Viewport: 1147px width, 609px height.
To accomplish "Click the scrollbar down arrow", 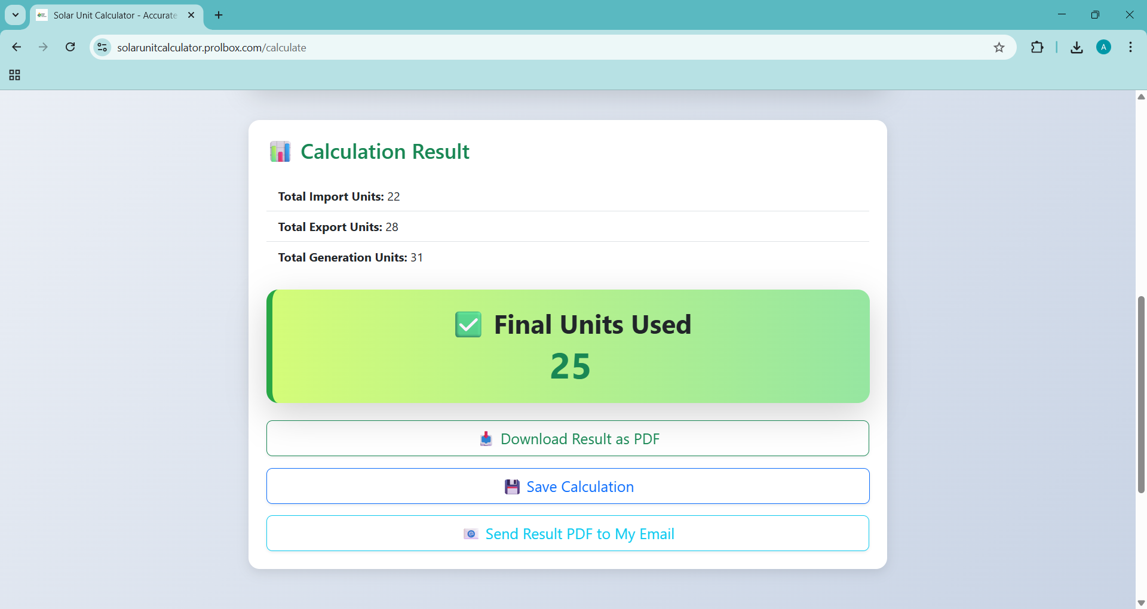I will [x=1141, y=603].
